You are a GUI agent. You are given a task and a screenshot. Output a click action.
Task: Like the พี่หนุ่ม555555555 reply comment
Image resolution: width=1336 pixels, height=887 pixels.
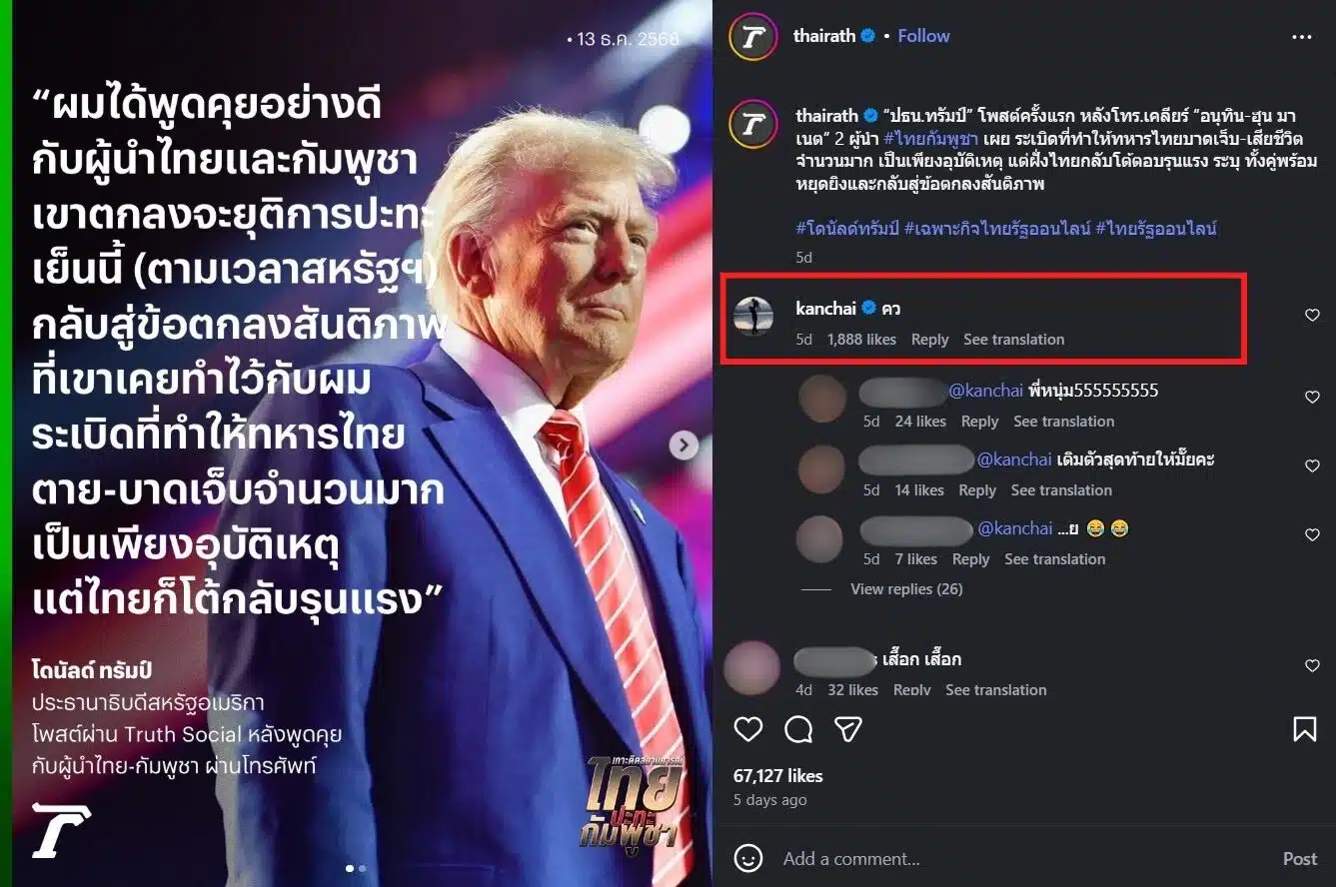1312,398
